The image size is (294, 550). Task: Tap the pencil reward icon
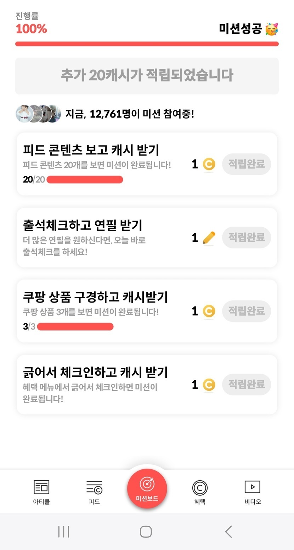pos(209,238)
